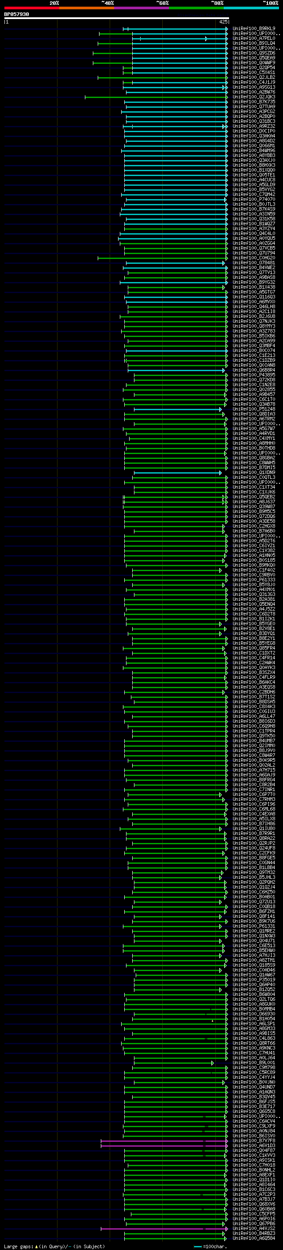This screenshot has height=1250, width=283.
Task: Open hit UniRef100_Q2QP54
Action: pyautogui.click(x=253, y=67)
